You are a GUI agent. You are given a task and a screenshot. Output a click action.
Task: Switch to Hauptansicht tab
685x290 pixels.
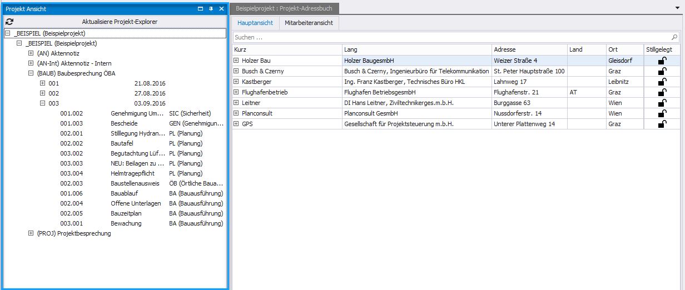click(x=255, y=23)
